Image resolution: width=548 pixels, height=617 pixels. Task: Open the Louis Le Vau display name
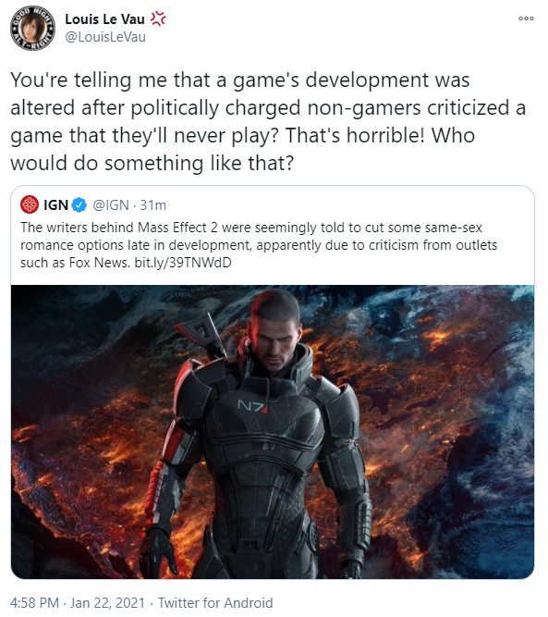104,19
